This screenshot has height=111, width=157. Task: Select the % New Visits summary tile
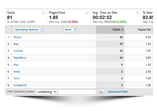click(147, 17)
